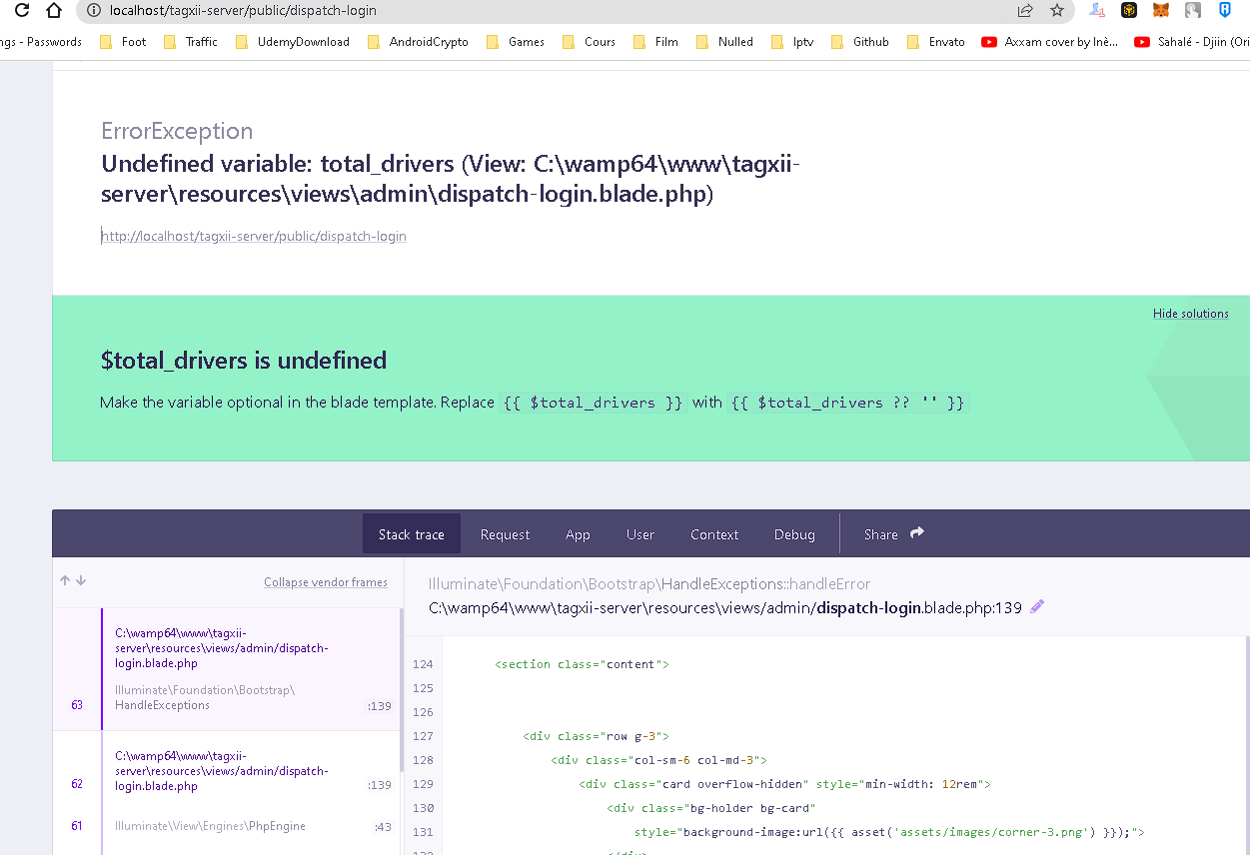Switch to the Context tab

pos(714,534)
